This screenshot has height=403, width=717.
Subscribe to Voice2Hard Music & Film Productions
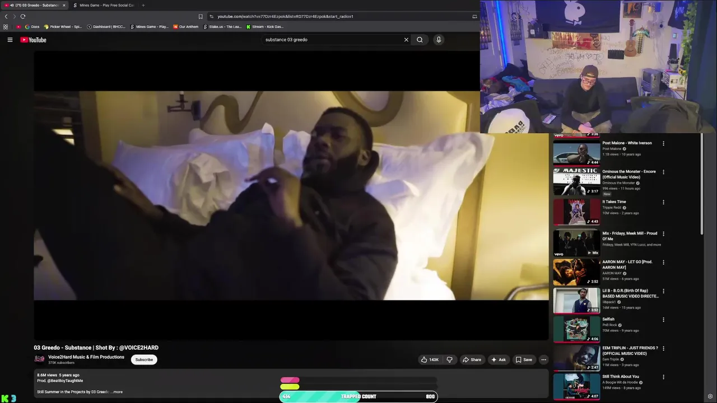coord(144,360)
